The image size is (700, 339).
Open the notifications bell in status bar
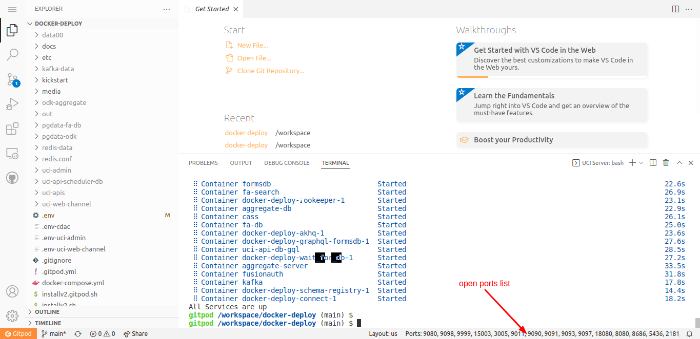pos(690,334)
